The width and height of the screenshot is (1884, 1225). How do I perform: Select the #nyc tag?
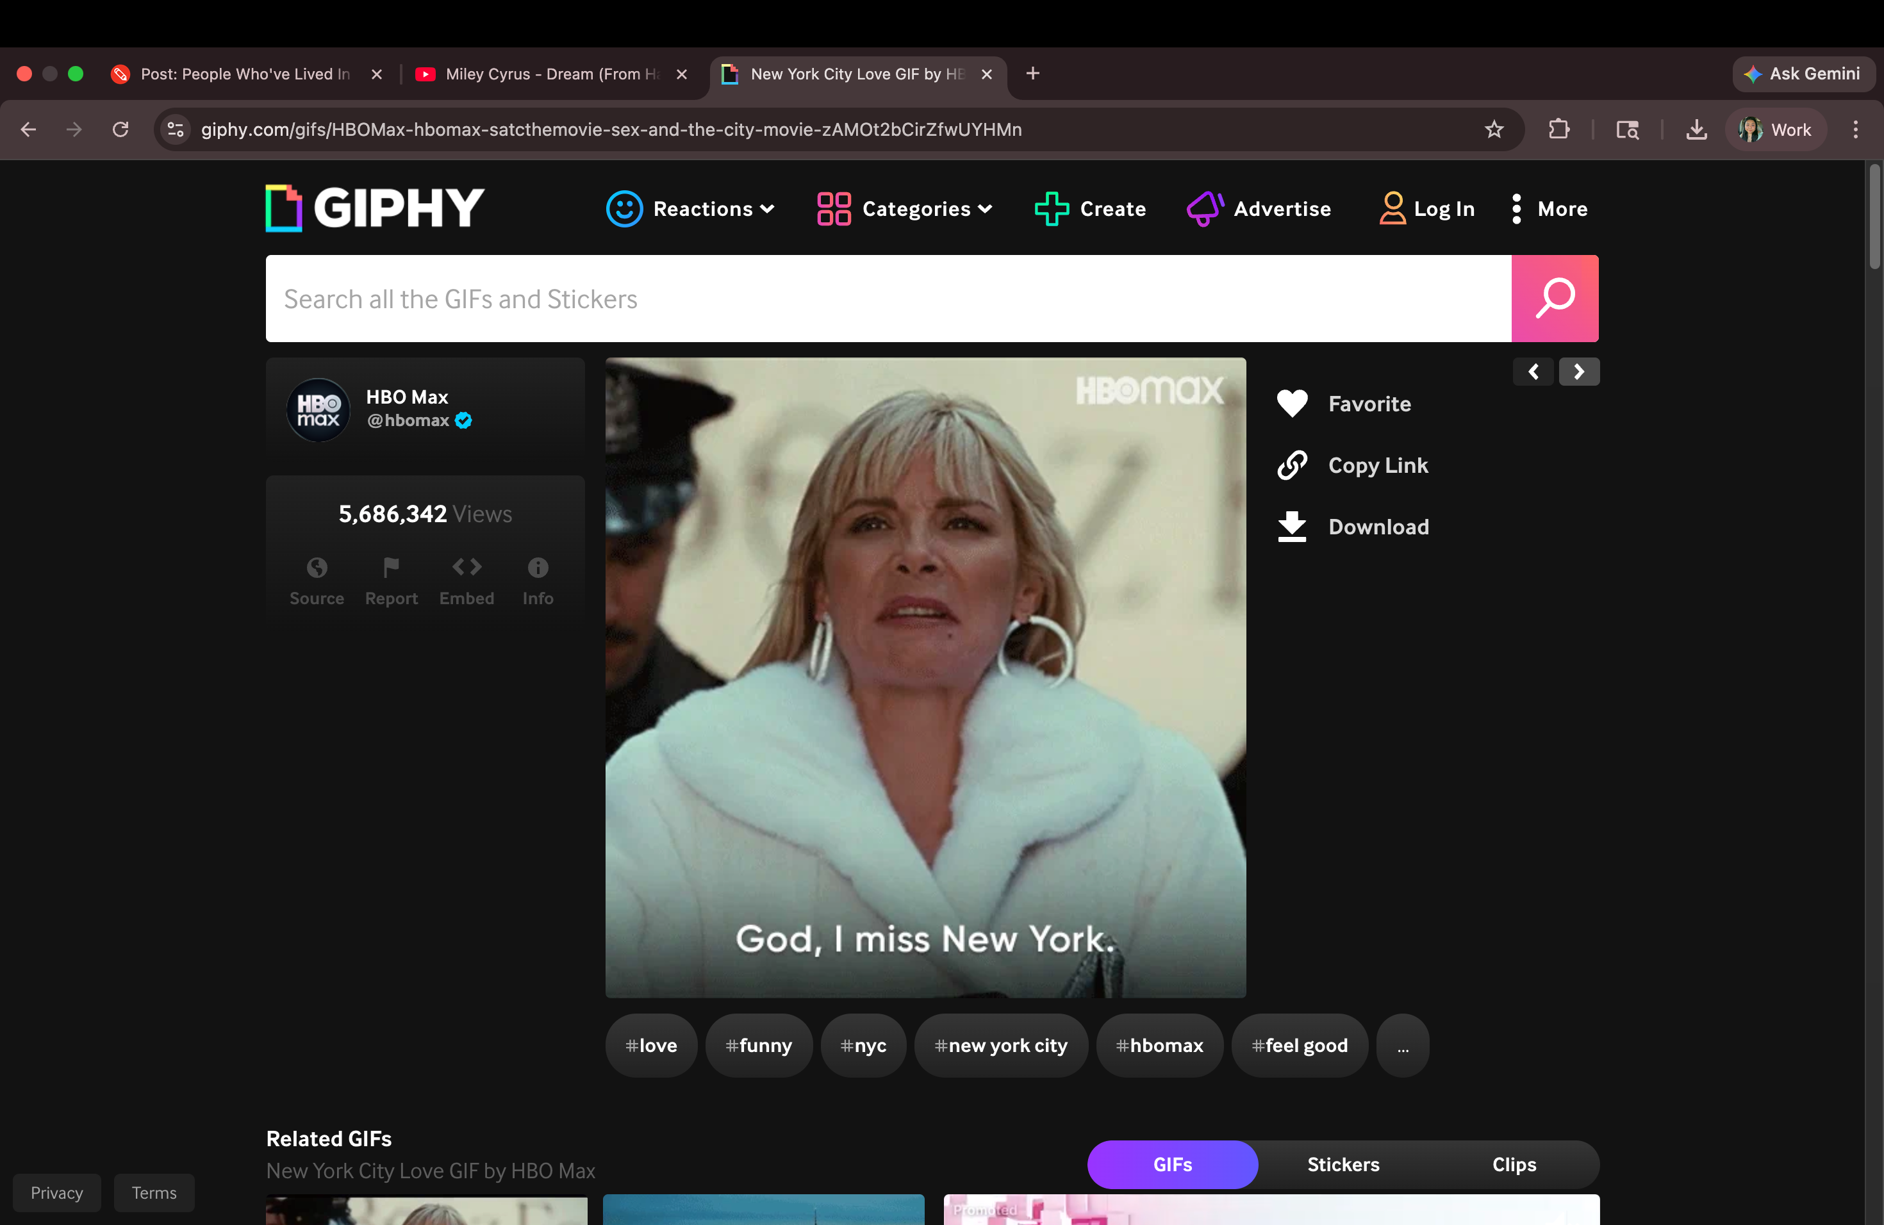click(863, 1046)
